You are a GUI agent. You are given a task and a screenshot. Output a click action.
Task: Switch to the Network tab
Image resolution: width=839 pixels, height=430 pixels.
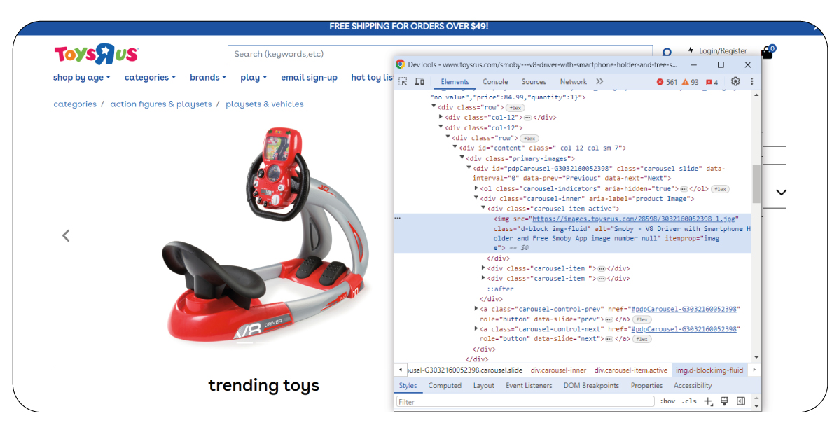click(x=573, y=82)
